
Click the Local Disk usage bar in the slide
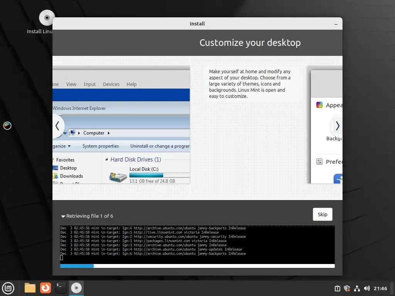point(159,175)
